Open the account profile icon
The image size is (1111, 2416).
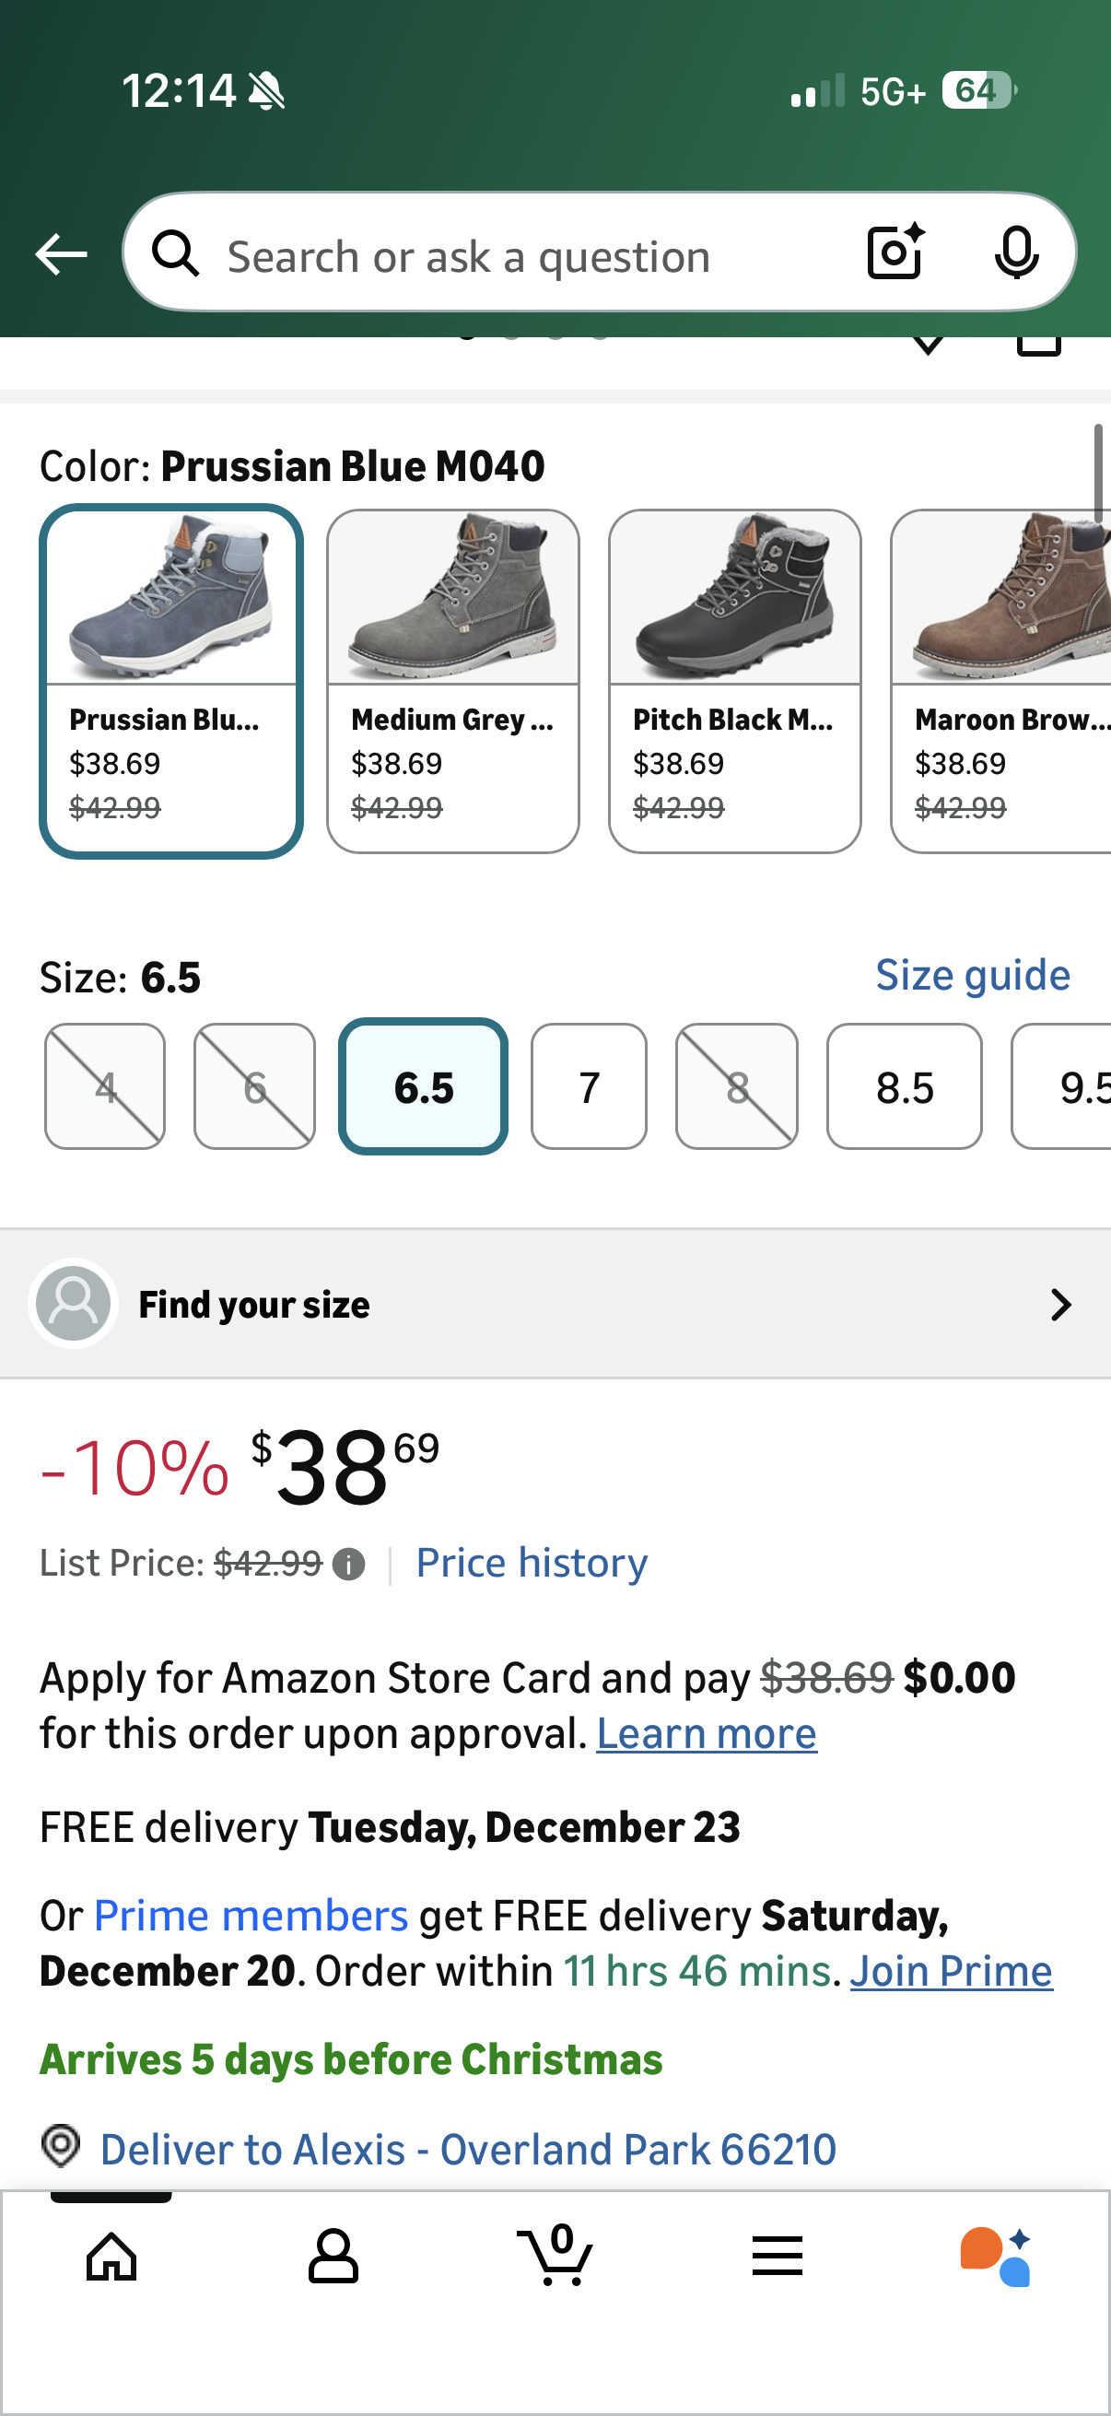pyautogui.click(x=333, y=2255)
